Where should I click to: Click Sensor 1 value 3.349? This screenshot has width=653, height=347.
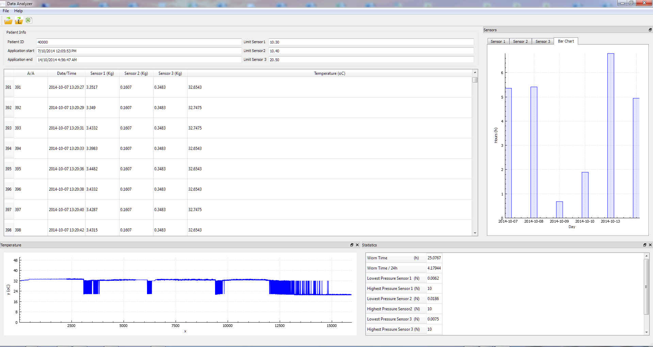102,108
